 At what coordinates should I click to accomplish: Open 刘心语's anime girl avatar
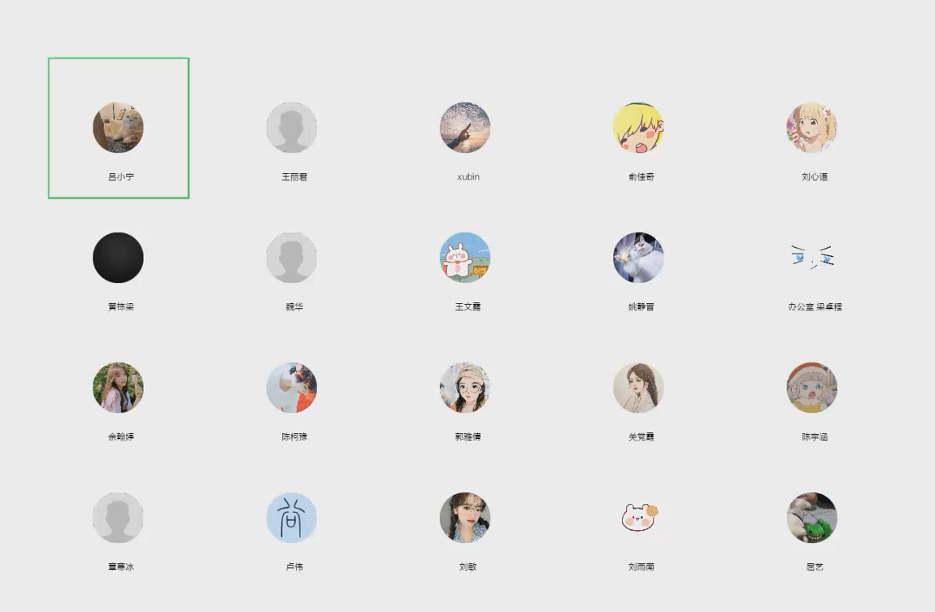(x=812, y=128)
